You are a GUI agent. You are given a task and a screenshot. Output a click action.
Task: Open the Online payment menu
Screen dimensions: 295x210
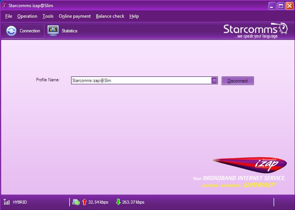click(x=75, y=16)
